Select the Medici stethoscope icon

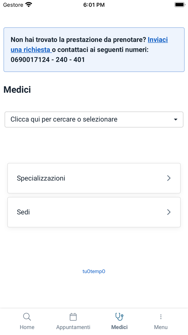[119, 317]
